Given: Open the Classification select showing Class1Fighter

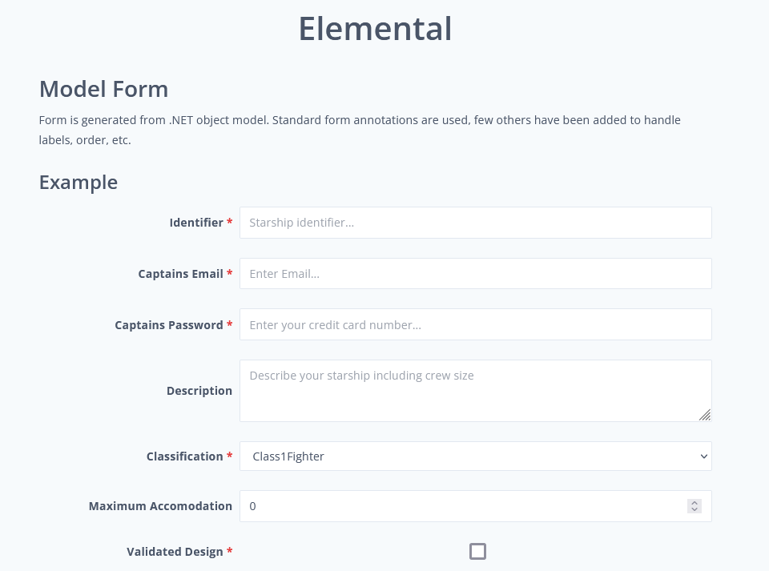Looking at the screenshot, I should click(x=476, y=456).
